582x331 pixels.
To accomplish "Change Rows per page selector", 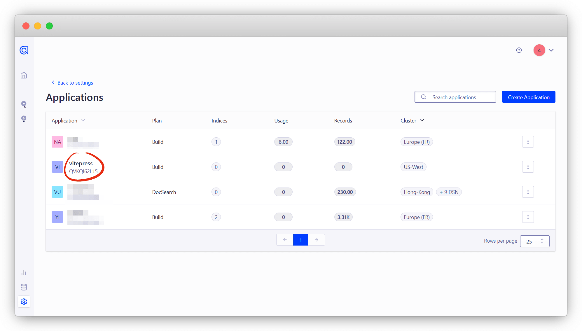I will pos(534,241).
